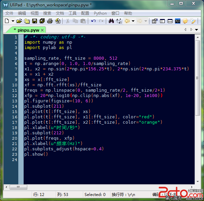The image size is (204, 201).
Task: Expand the Forward navigation history dropdown
Action: pyautogui.click(x=146, y=21)
